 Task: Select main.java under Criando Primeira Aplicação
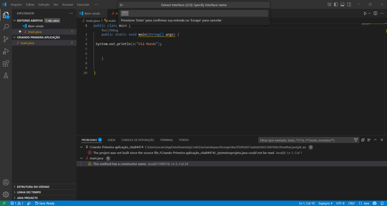[44, 43]
